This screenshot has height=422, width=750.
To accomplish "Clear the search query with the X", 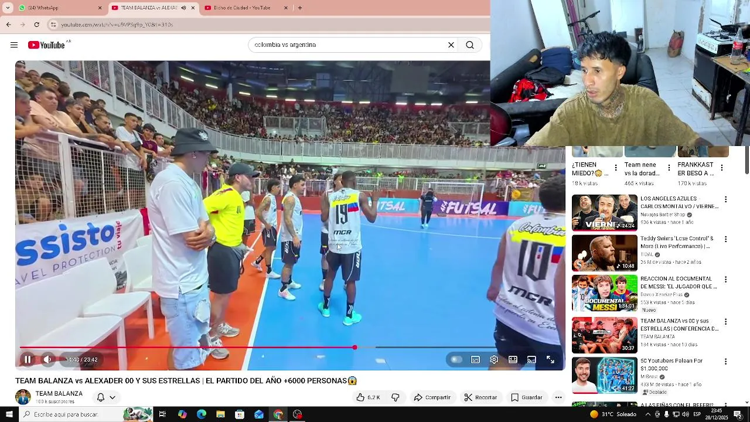I will point(451,45).
